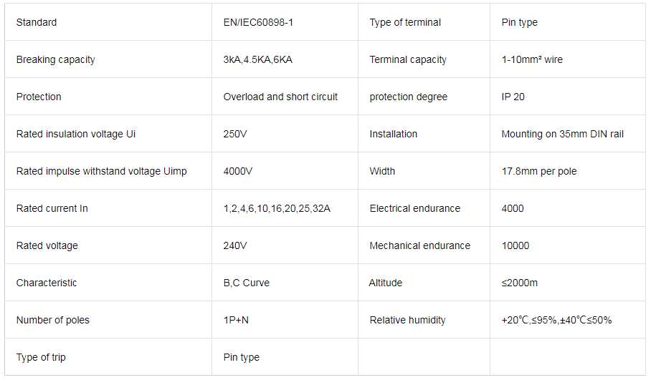Select the '1-10mm² wire' terminal capacity
651x380 pixels.
532,59
